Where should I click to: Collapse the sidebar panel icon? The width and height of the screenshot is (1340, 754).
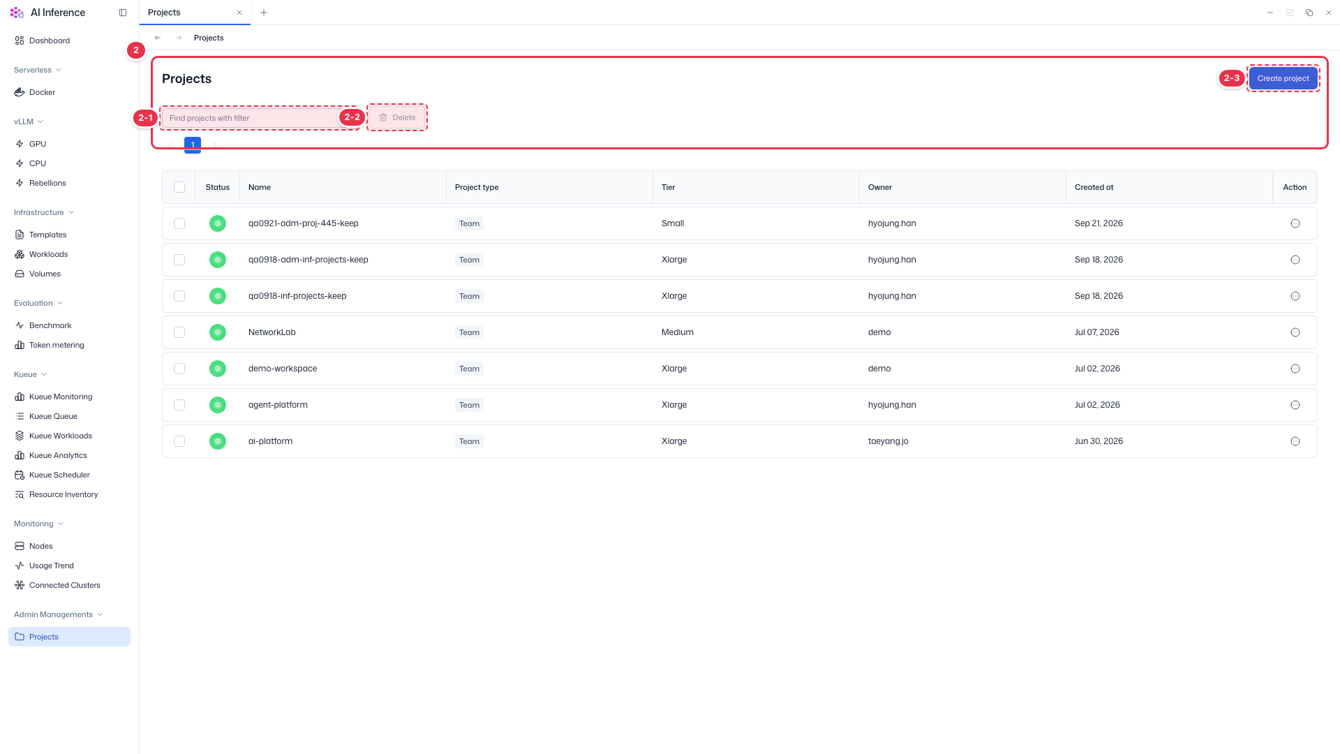click(x=123, y=13)
